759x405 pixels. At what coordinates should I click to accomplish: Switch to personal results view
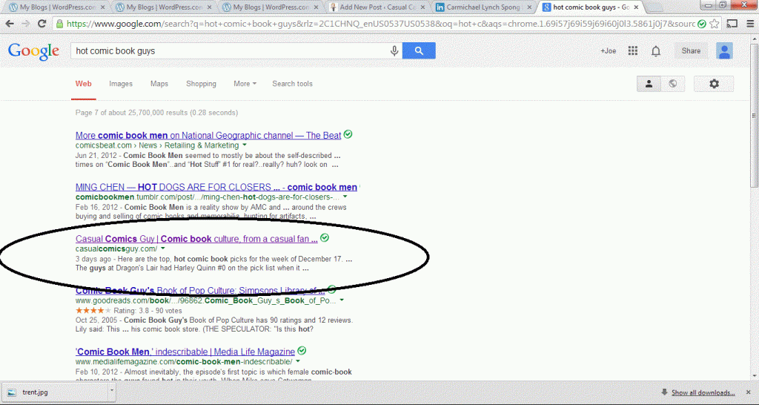(649, 84)
